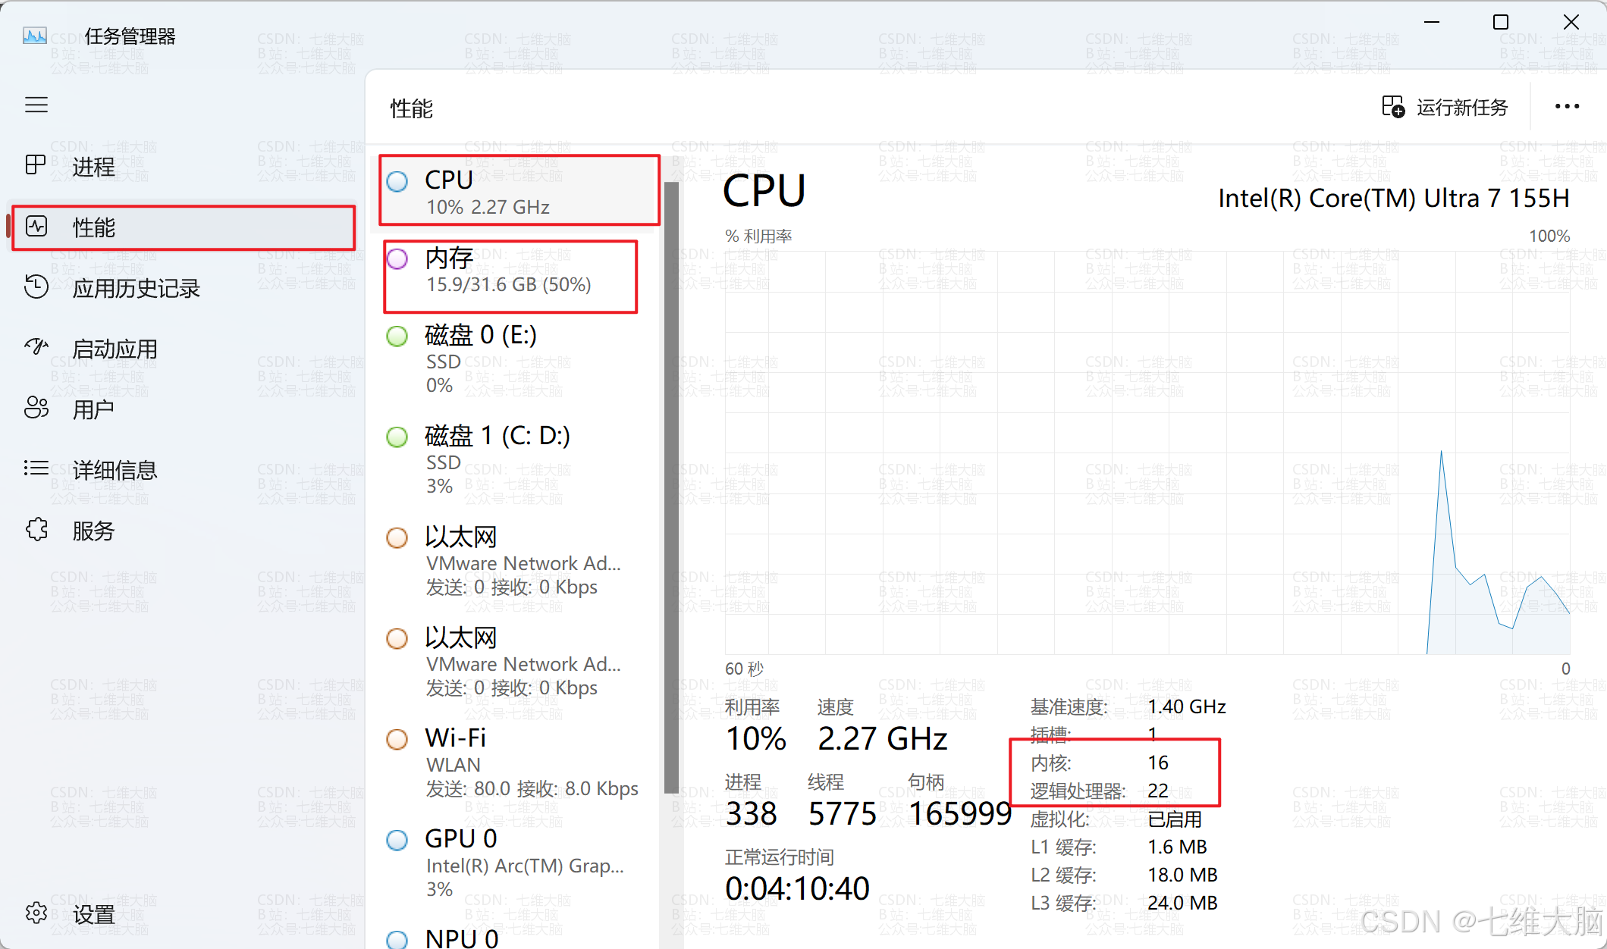
Task: Open 详细信息 details list icon
Action: click(x=36, y=468)
